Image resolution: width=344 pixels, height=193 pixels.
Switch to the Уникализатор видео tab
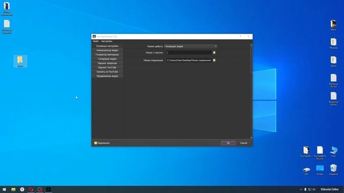coord(107,50)
